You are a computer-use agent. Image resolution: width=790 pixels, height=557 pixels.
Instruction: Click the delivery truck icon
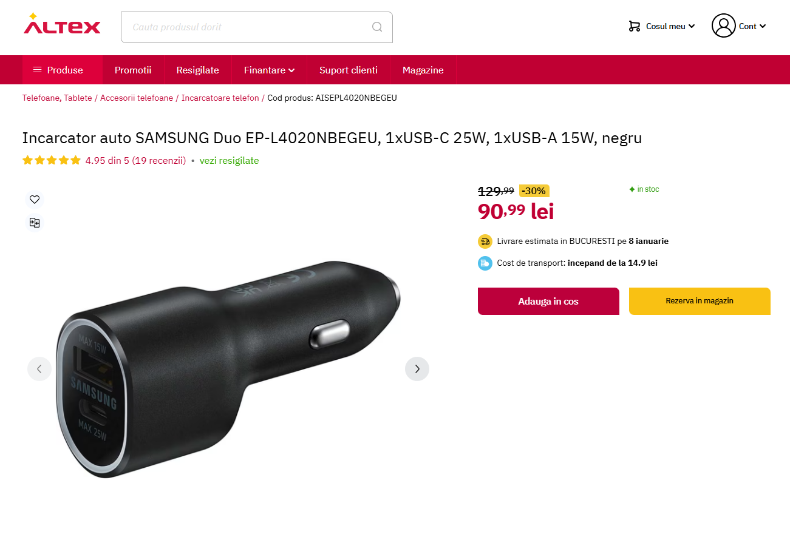click(485, 241)
